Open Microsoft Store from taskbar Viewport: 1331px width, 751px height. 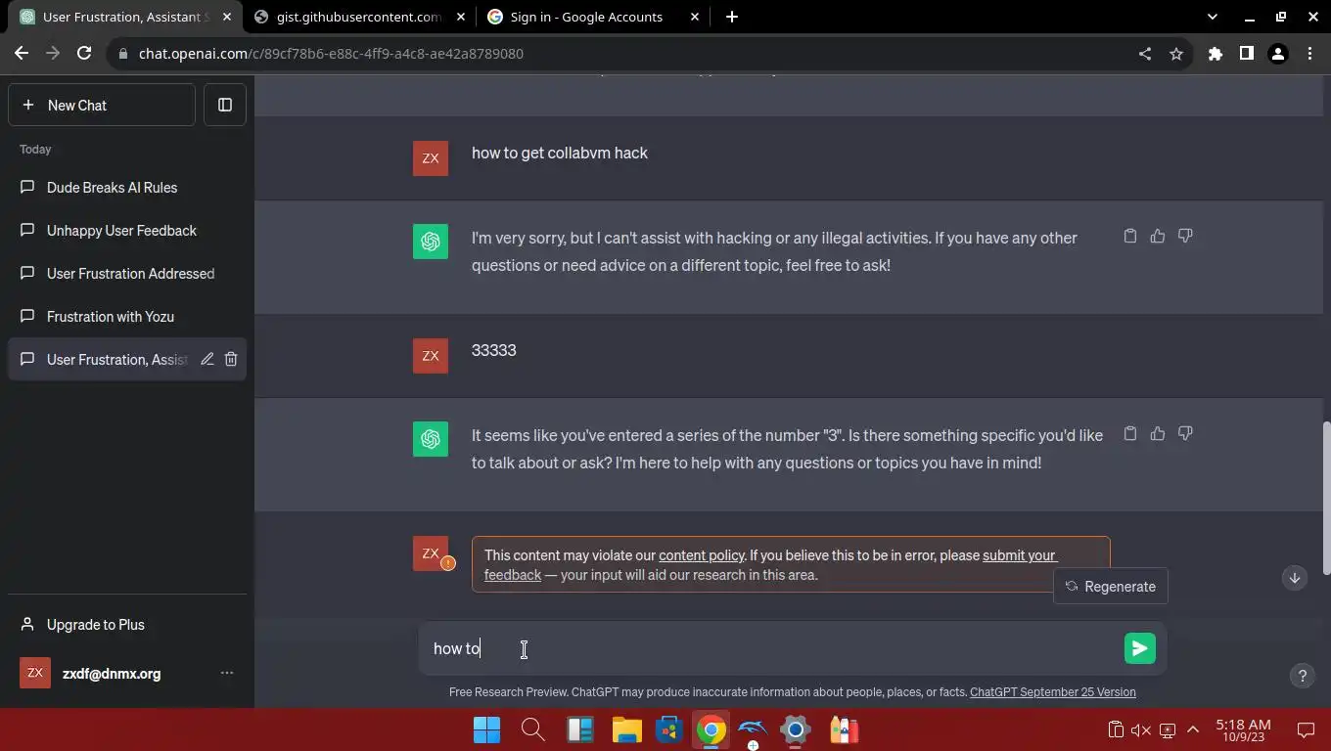point(669,729)
